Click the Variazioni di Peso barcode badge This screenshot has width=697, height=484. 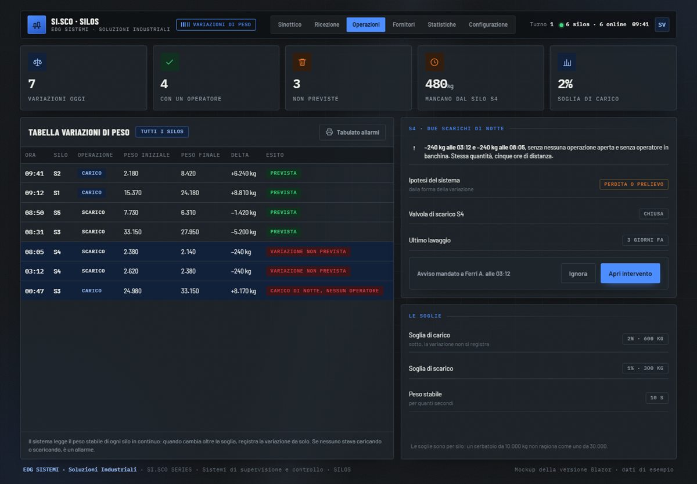pos(216,24)
